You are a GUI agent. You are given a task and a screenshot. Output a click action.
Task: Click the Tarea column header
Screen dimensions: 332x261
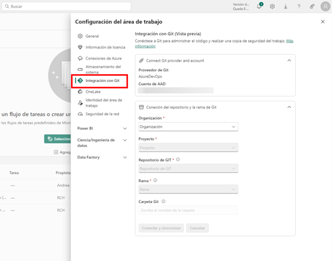(x=14, y=173)
